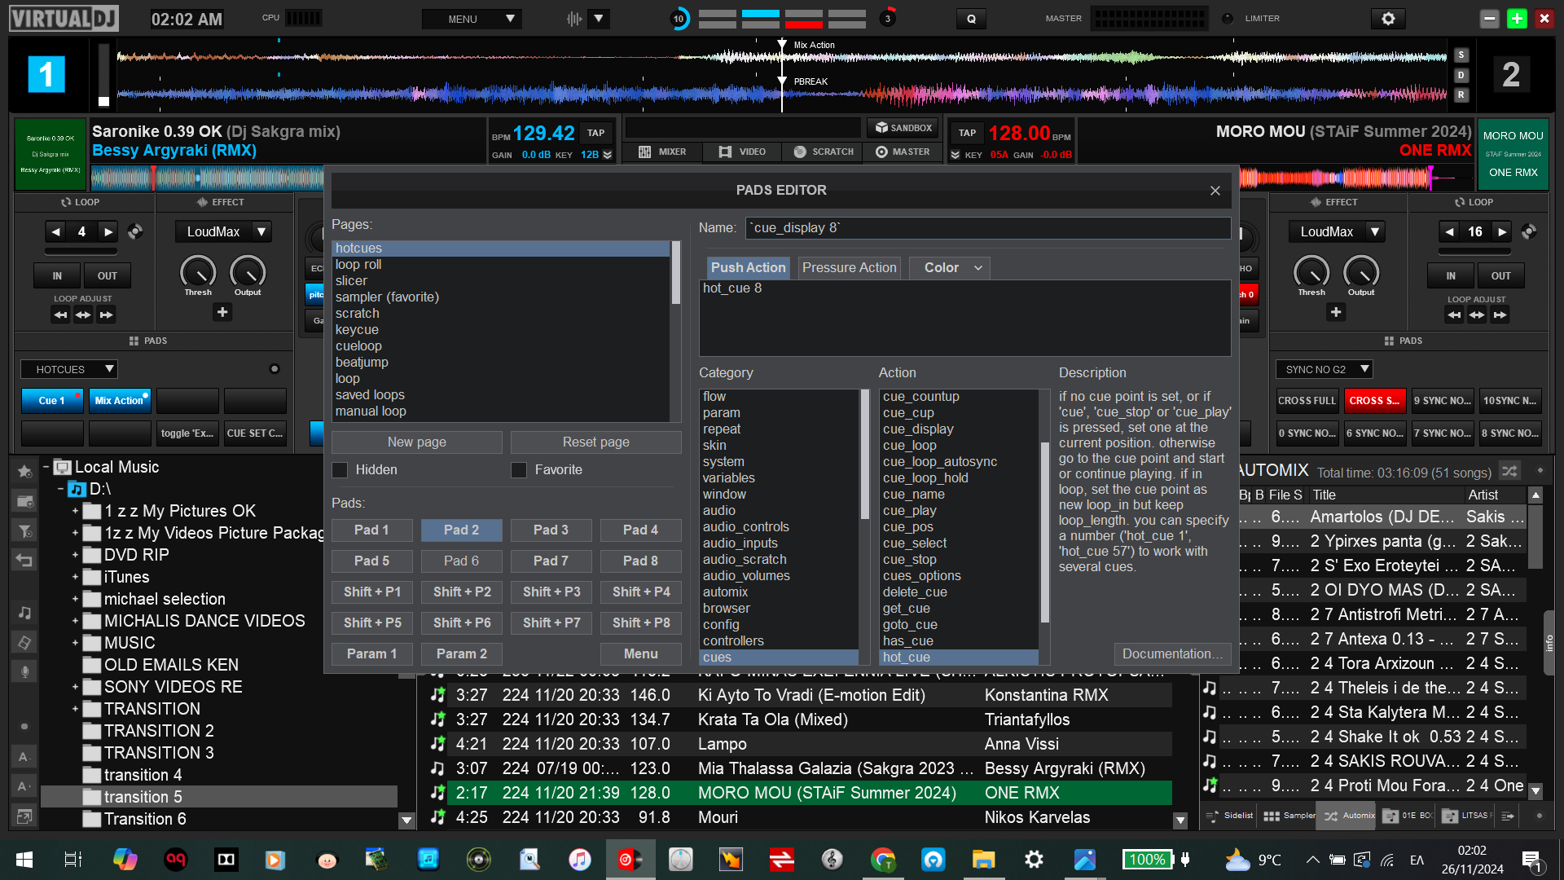
Task: Set loop OUT point on deck 2
Action: [1500, 276]
